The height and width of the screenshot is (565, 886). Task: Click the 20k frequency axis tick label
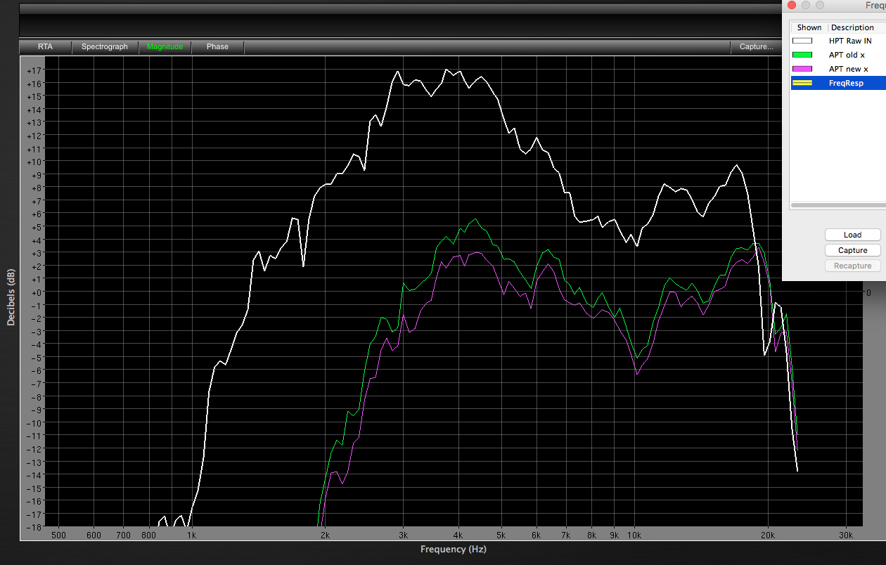tap(767, 535)
